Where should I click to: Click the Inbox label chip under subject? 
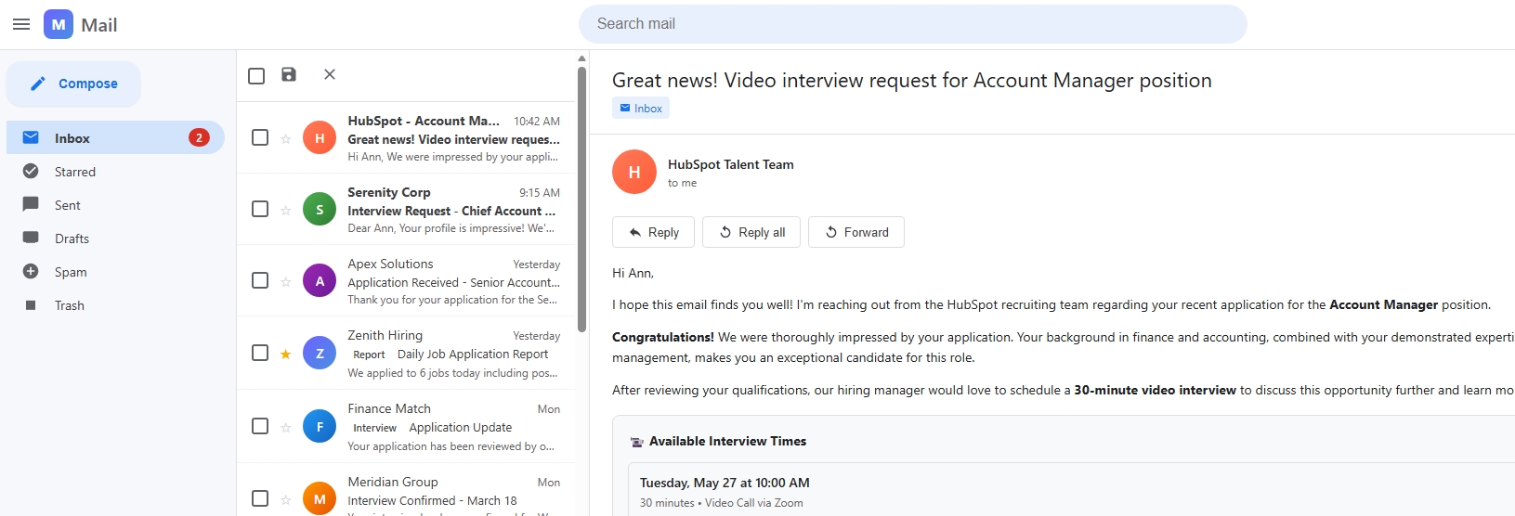pyautogui.click(x=641, y=109)
